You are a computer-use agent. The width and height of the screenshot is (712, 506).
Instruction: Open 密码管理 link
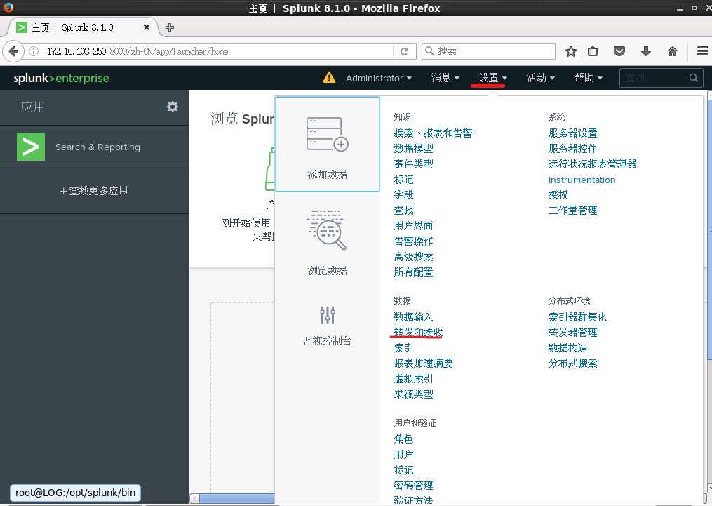tap(413, 486)
